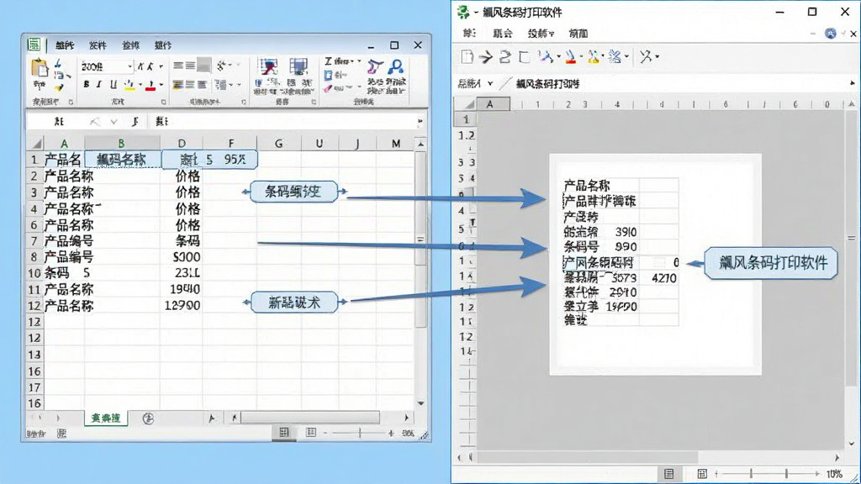The width and height of the screenshot is (861, 484).
Task: Expand the font color dropdown arrow in Excel
Action: [x=161, y=85]
